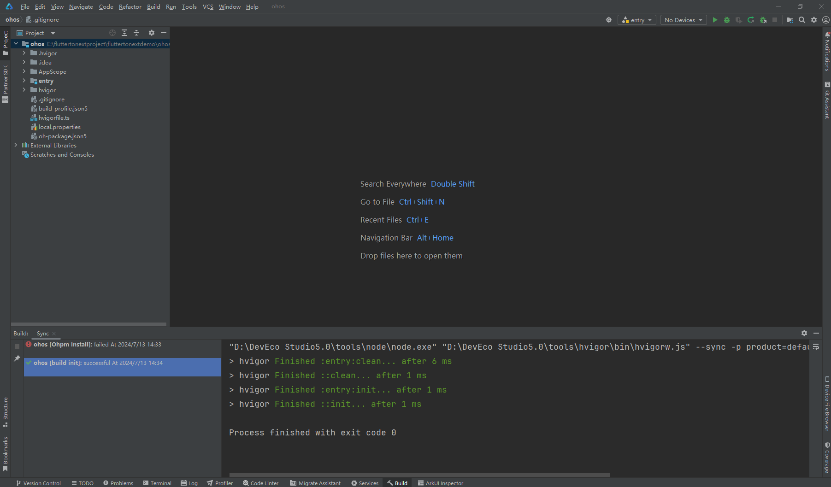831x487 pixels.
Task: Click the green hot reload arrow icon
Action: pos(751,20)
